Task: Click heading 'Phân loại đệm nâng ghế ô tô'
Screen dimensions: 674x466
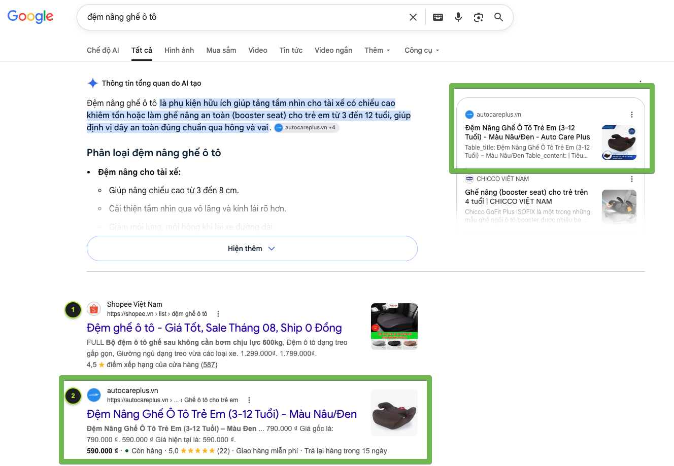Action: coord(154,153)
